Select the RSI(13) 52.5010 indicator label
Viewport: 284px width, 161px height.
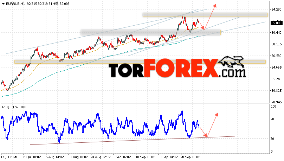[x=14, y=107]
